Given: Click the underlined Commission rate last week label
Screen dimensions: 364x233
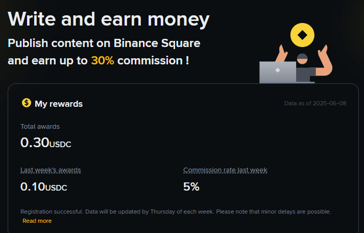Looking at the screenshot, I should (x=225, y=170).
